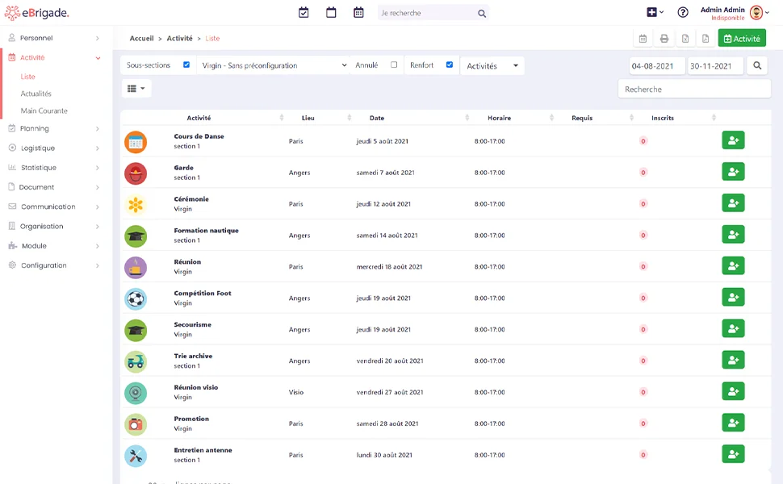Register on Réunion visio activity

coord(733,392)
